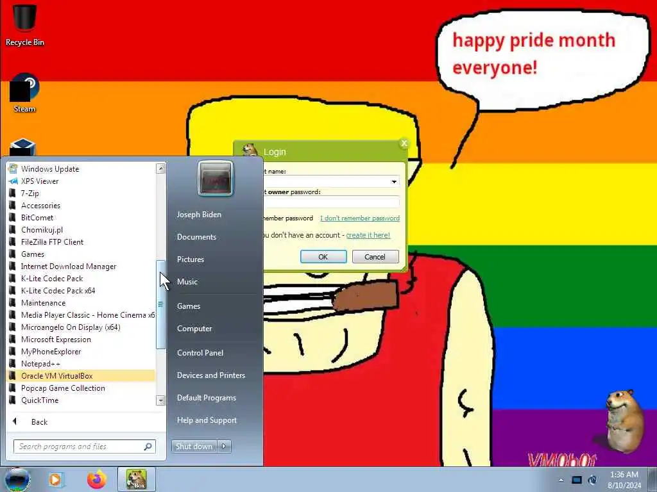Open the account name dropdown in Login
657x492 pixels.
click(x=394, y=181)
